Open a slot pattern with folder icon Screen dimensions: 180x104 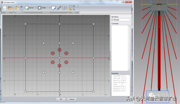[10, 8]
